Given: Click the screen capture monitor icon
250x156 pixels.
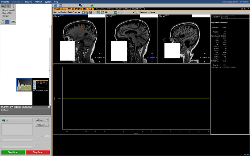Looking at the screenshot, I should tap(80, 5).
